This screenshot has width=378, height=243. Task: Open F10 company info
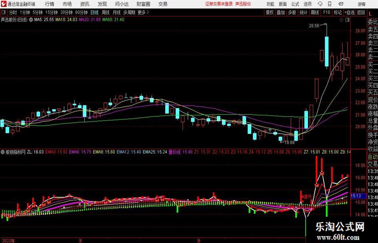326,12
